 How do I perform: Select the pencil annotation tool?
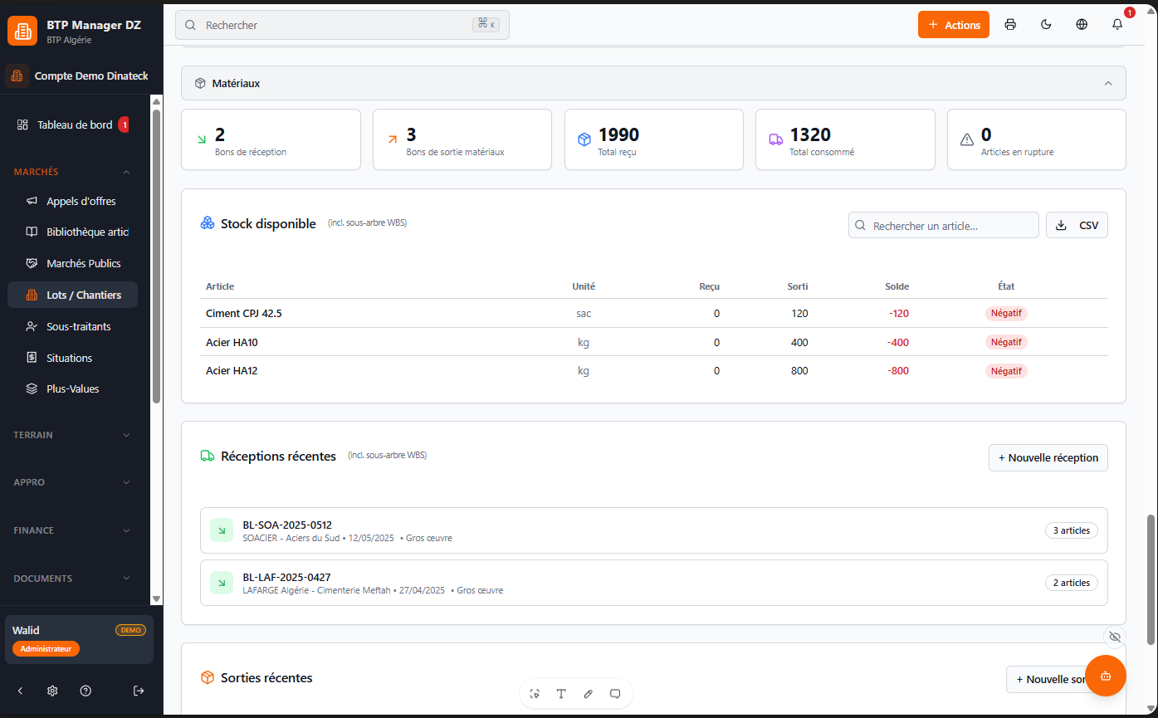pyautogui.click(x=588, y=694)
